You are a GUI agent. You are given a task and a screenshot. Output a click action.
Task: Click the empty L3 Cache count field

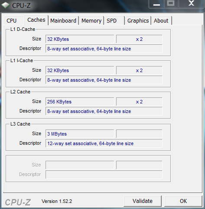click(x=139, y=134)
